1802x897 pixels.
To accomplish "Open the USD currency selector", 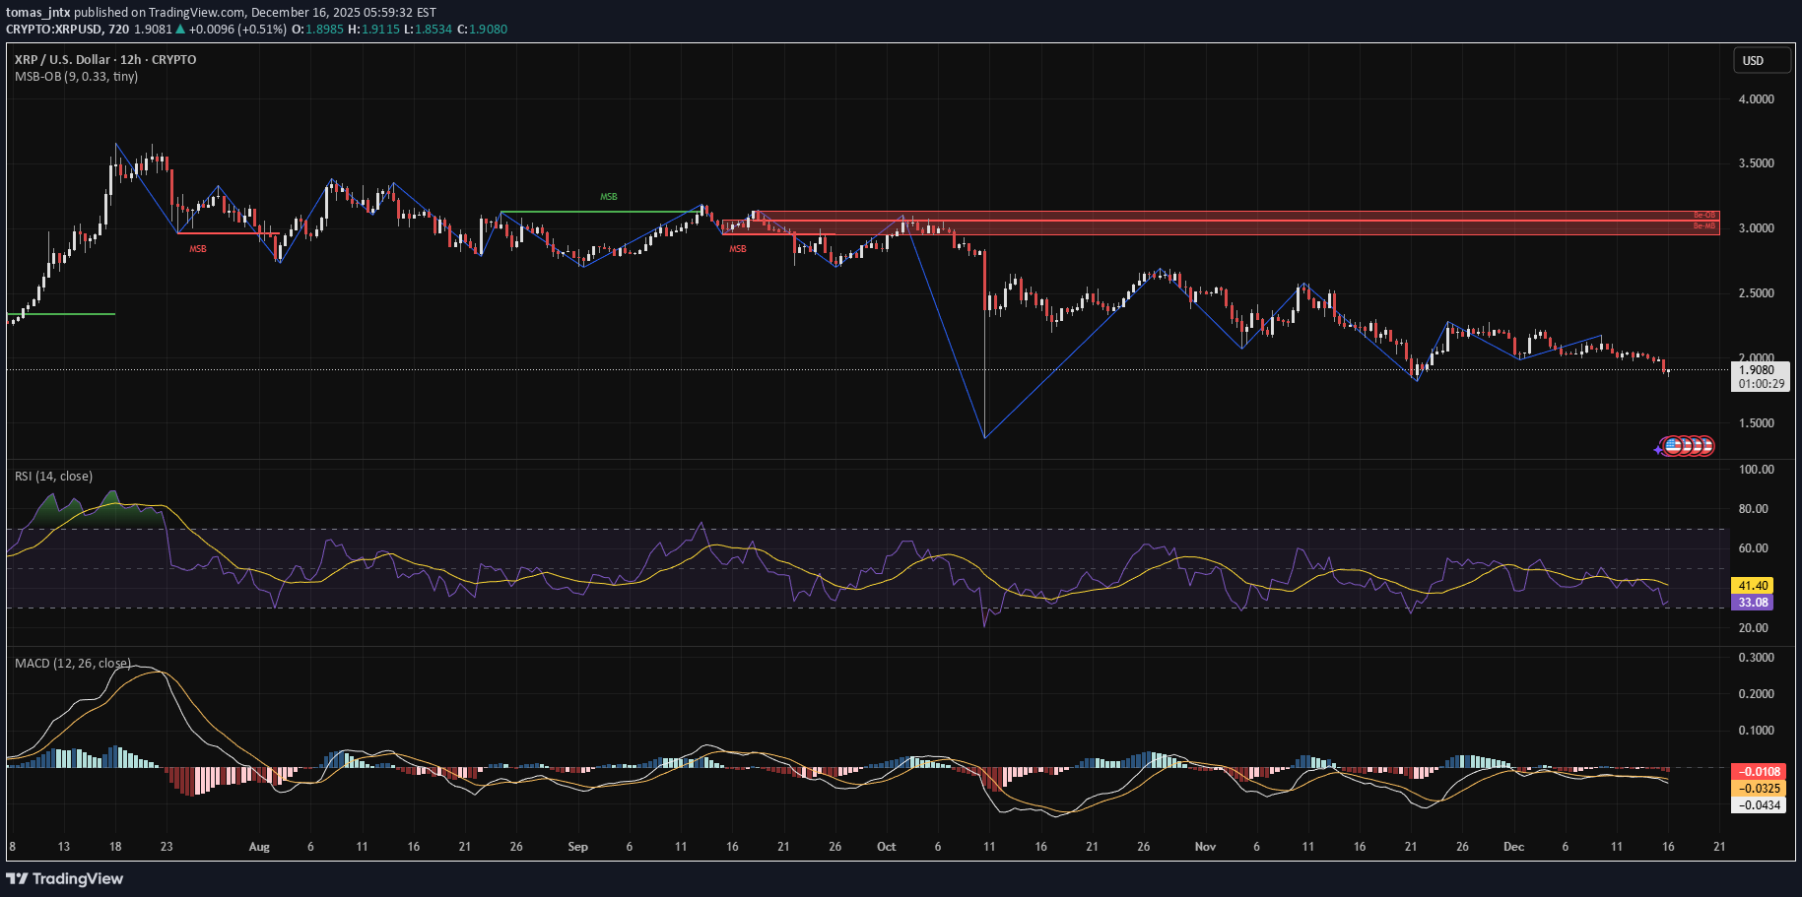I will pos(1761,61).
